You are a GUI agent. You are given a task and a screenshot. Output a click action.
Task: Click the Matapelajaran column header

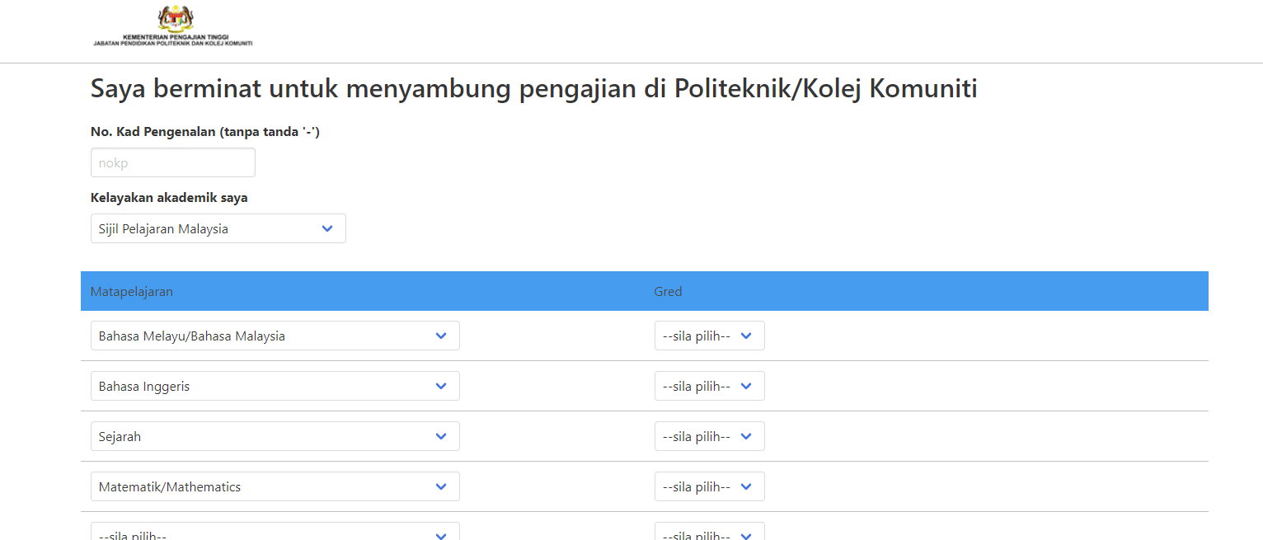tap(132, 291)
